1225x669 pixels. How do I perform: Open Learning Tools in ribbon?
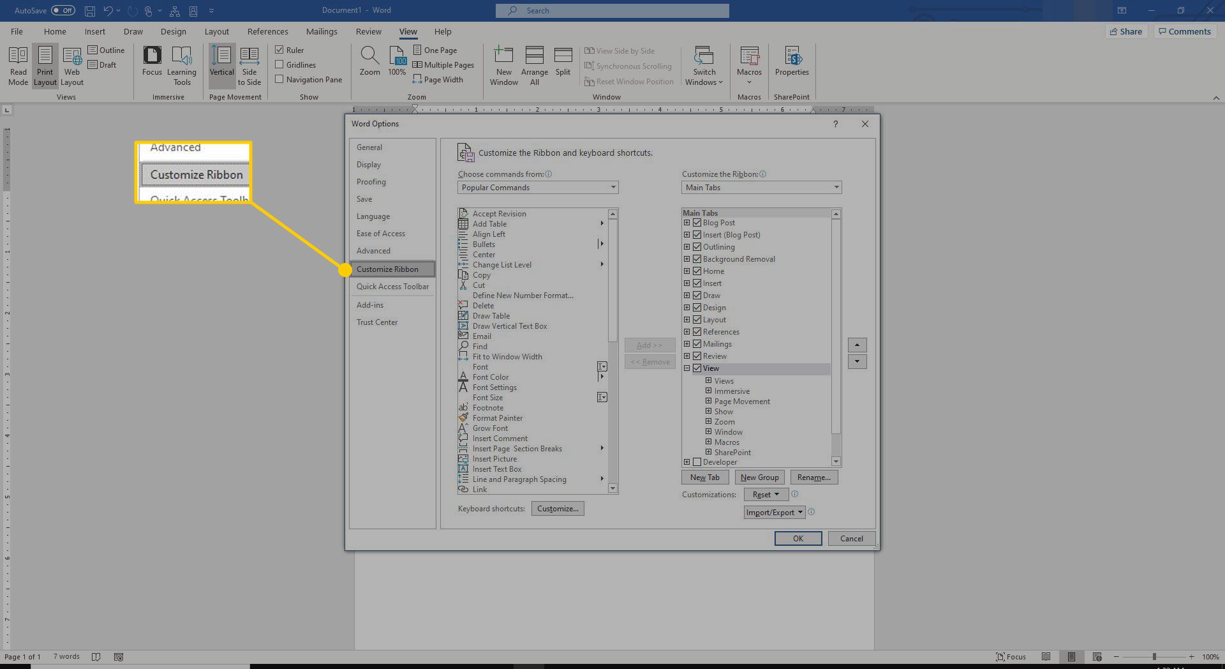(182, 66)
